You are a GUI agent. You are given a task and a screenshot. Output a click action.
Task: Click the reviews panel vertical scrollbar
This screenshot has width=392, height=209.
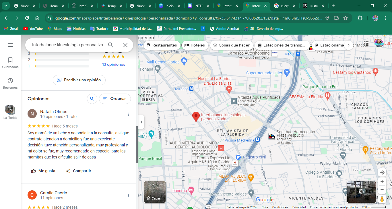coord(137,145)
